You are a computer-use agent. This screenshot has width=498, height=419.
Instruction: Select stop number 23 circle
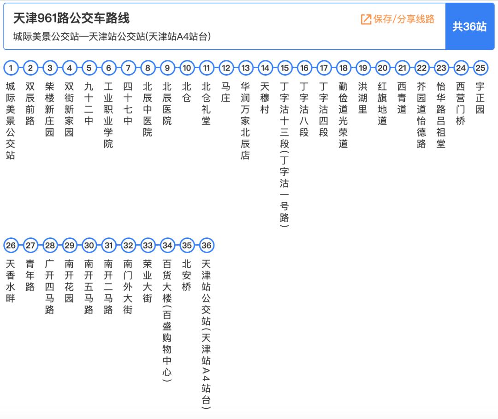(x=441, y=68)
